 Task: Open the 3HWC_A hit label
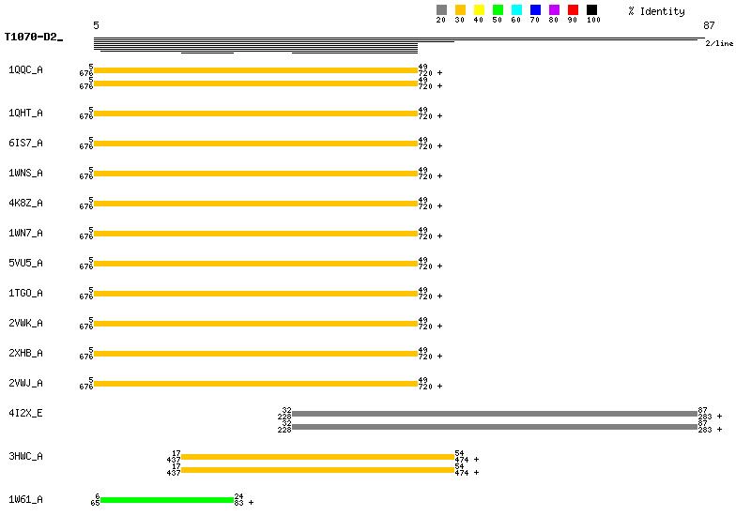25,456
